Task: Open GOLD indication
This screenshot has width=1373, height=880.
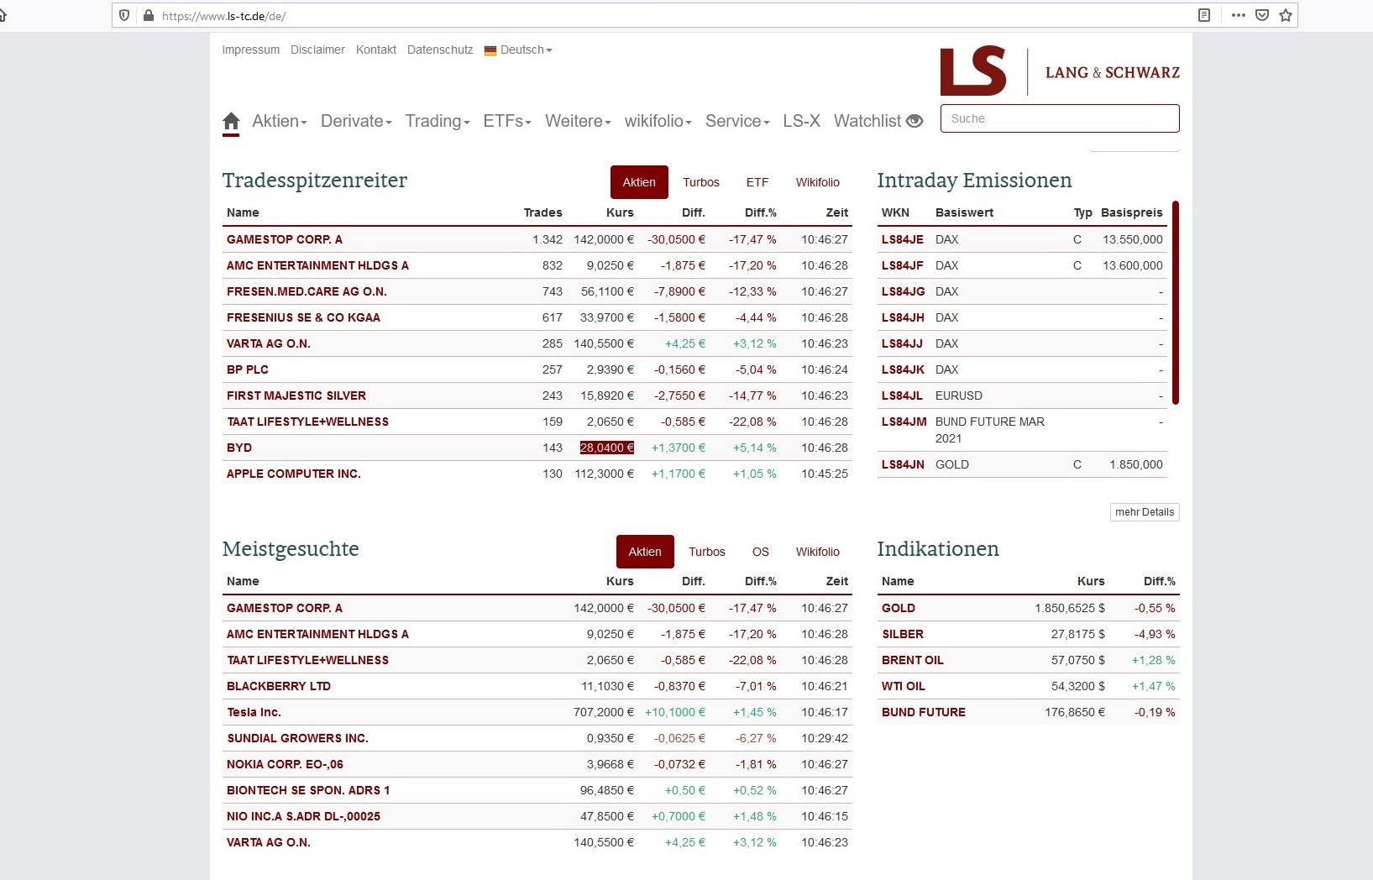Action: 899,608
